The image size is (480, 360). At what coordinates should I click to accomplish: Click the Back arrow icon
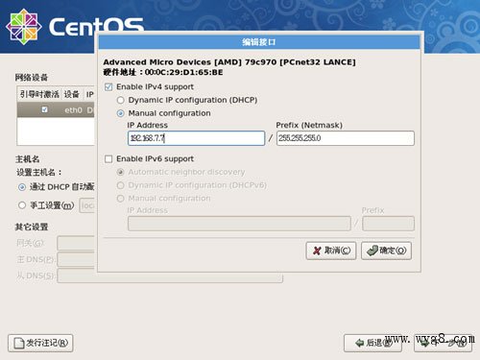click(x=359, y=343)
